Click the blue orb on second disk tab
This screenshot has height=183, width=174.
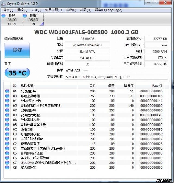25,16
